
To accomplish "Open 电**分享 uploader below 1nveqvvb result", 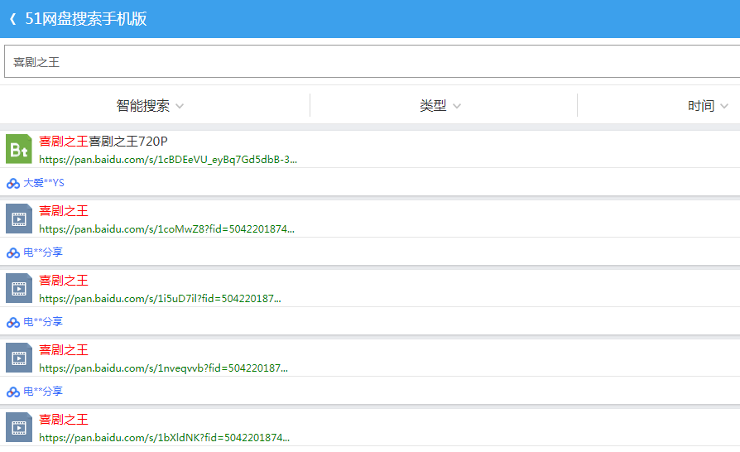I will pos(43,391).
